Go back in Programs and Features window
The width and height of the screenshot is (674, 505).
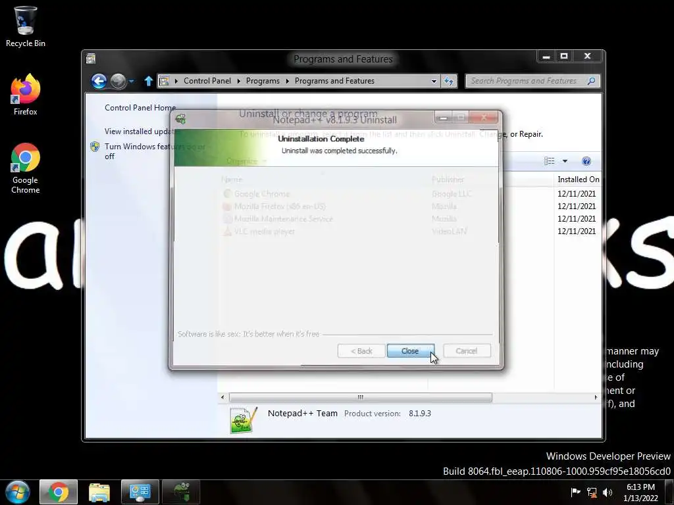click(x=99, y=81)
